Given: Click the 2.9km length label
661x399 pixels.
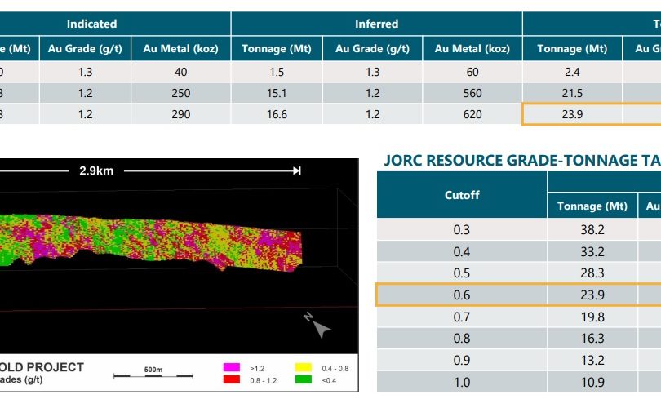Looking at the screenshot, I should pos(96,171).
